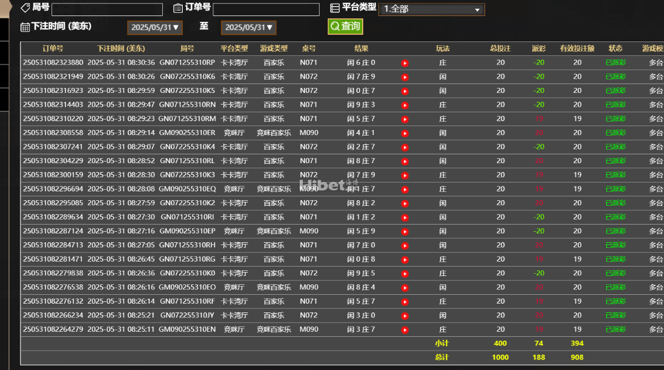This screenshot has width=664, height=370.
Task: Open the replay for result 闲5庄9 on M090
Action: 405,231
